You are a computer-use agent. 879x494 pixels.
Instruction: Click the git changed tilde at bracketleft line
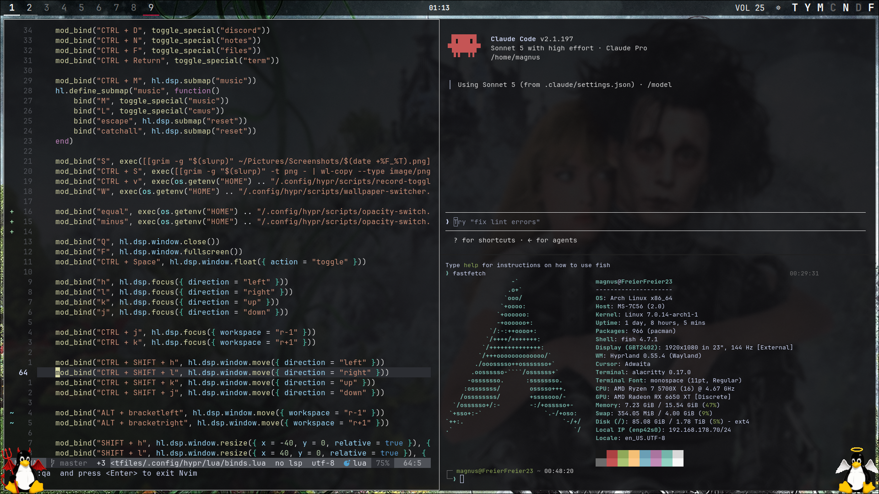click(12, 413)
